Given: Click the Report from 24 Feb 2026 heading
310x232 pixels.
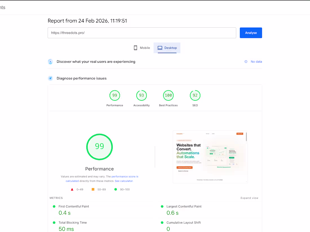Looking at the screenshot, I should click(x=87, y=21).
